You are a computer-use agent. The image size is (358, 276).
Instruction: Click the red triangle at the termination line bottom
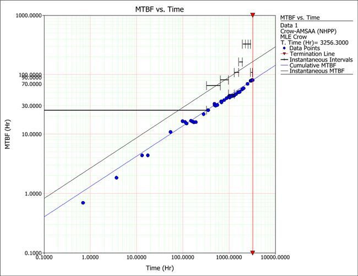pyautogui.click(x=252, y=253)
